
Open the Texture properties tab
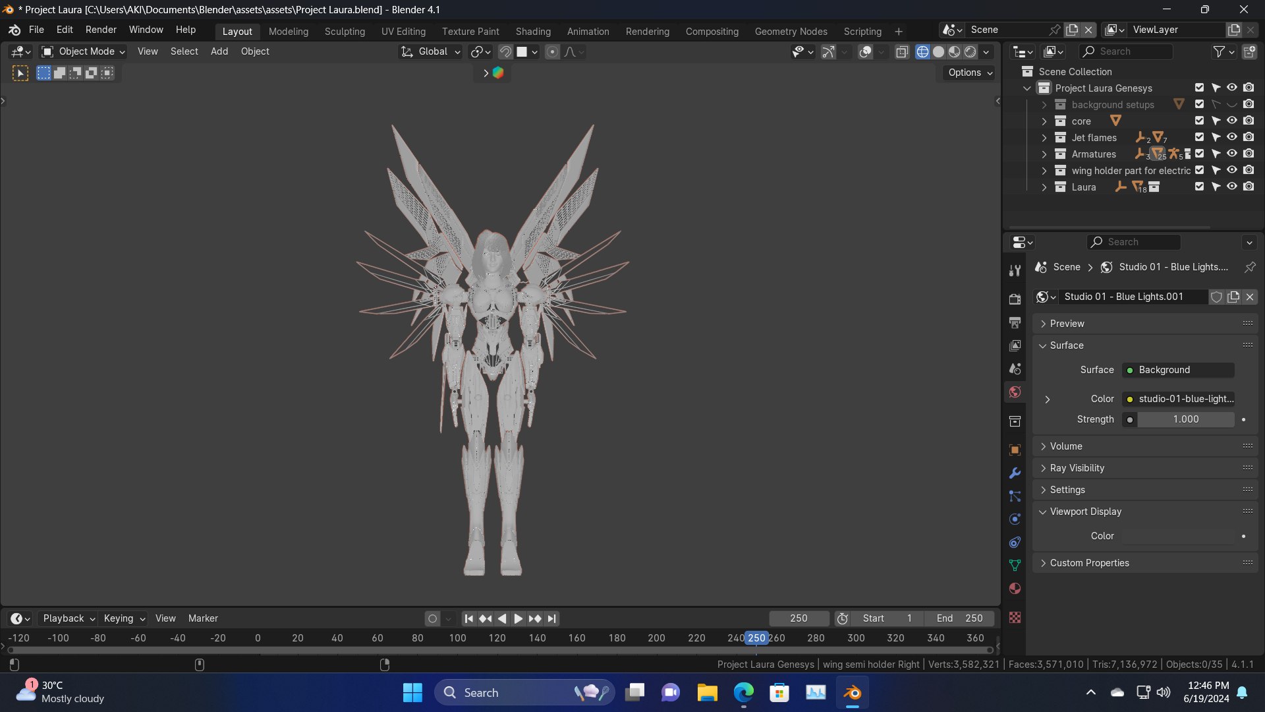[1015, 617]
